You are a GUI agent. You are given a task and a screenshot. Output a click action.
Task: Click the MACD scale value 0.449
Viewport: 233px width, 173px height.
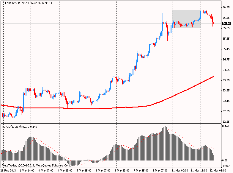[226, 126]
